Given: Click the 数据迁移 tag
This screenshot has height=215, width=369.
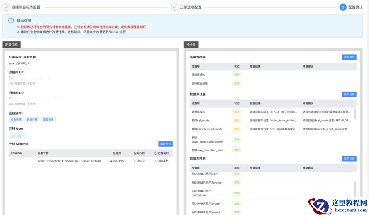Looking at the screenshot, I should [32, 120].
